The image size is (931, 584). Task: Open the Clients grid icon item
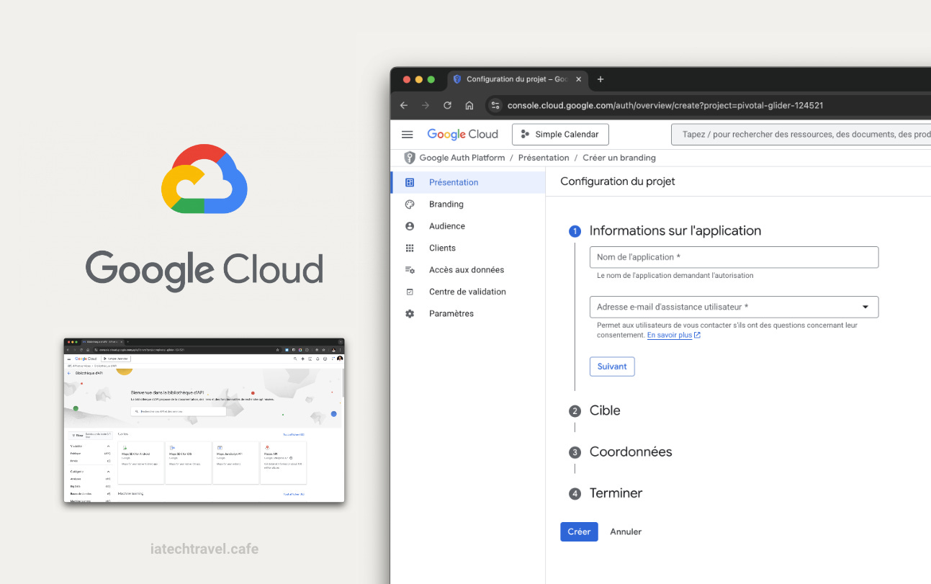click(x=468, y=248)
